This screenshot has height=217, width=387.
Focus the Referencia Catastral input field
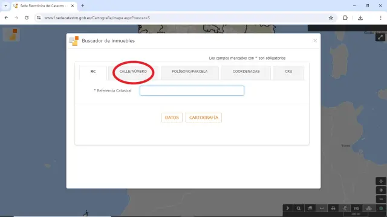(192, 90)
